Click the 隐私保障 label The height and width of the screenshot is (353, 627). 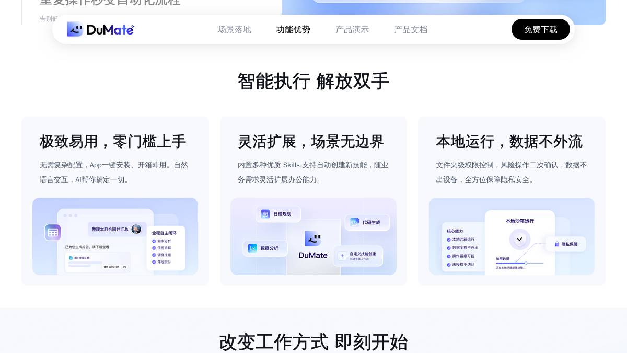(x=570, y=244)
